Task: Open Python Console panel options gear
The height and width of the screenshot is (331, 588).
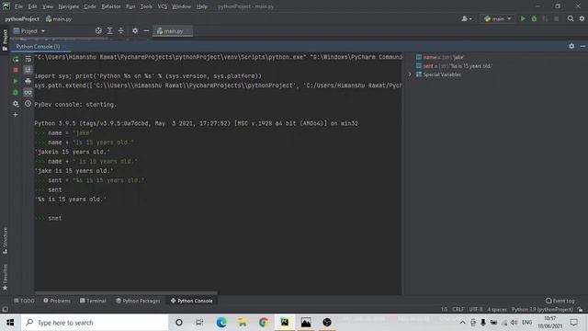Action: click(571, 46)
